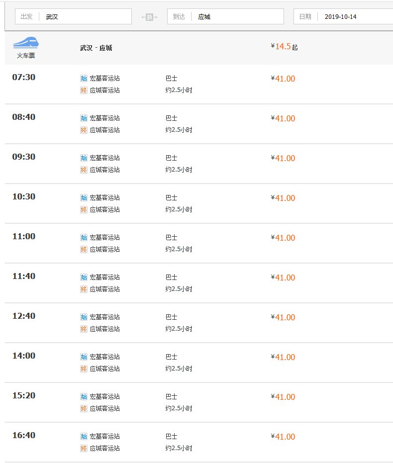Click the ¥41.00 price for 10:30 bus
The width and height of the screenshot is (393, 463).
coord(283,198)
